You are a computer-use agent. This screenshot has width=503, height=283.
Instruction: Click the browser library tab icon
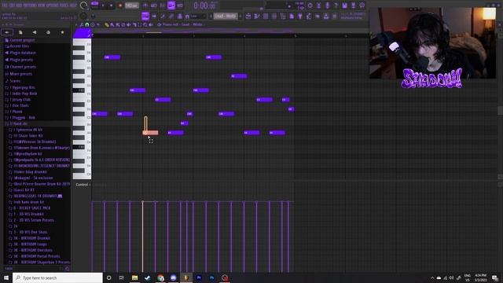point(48,32)
